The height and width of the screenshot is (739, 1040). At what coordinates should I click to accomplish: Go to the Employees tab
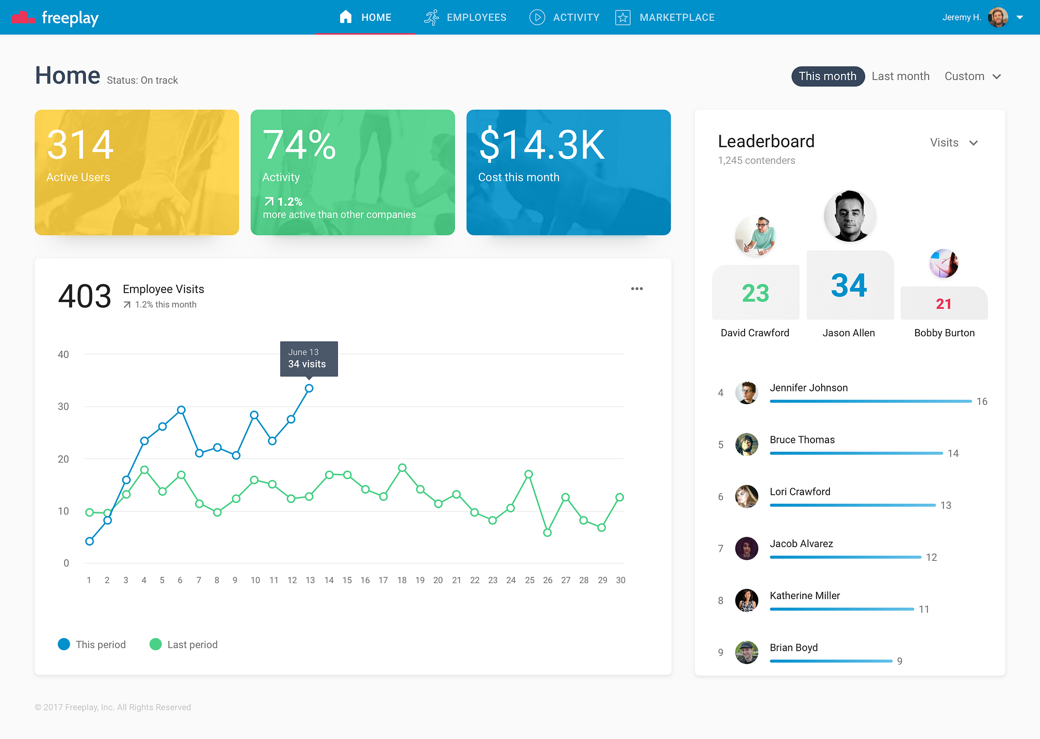pyautogui.click(x=476, y=17)
